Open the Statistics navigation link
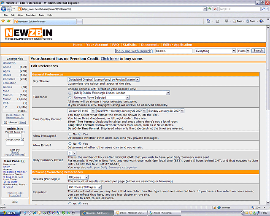The width and height of the screenshot is (270, 216). 130,45
